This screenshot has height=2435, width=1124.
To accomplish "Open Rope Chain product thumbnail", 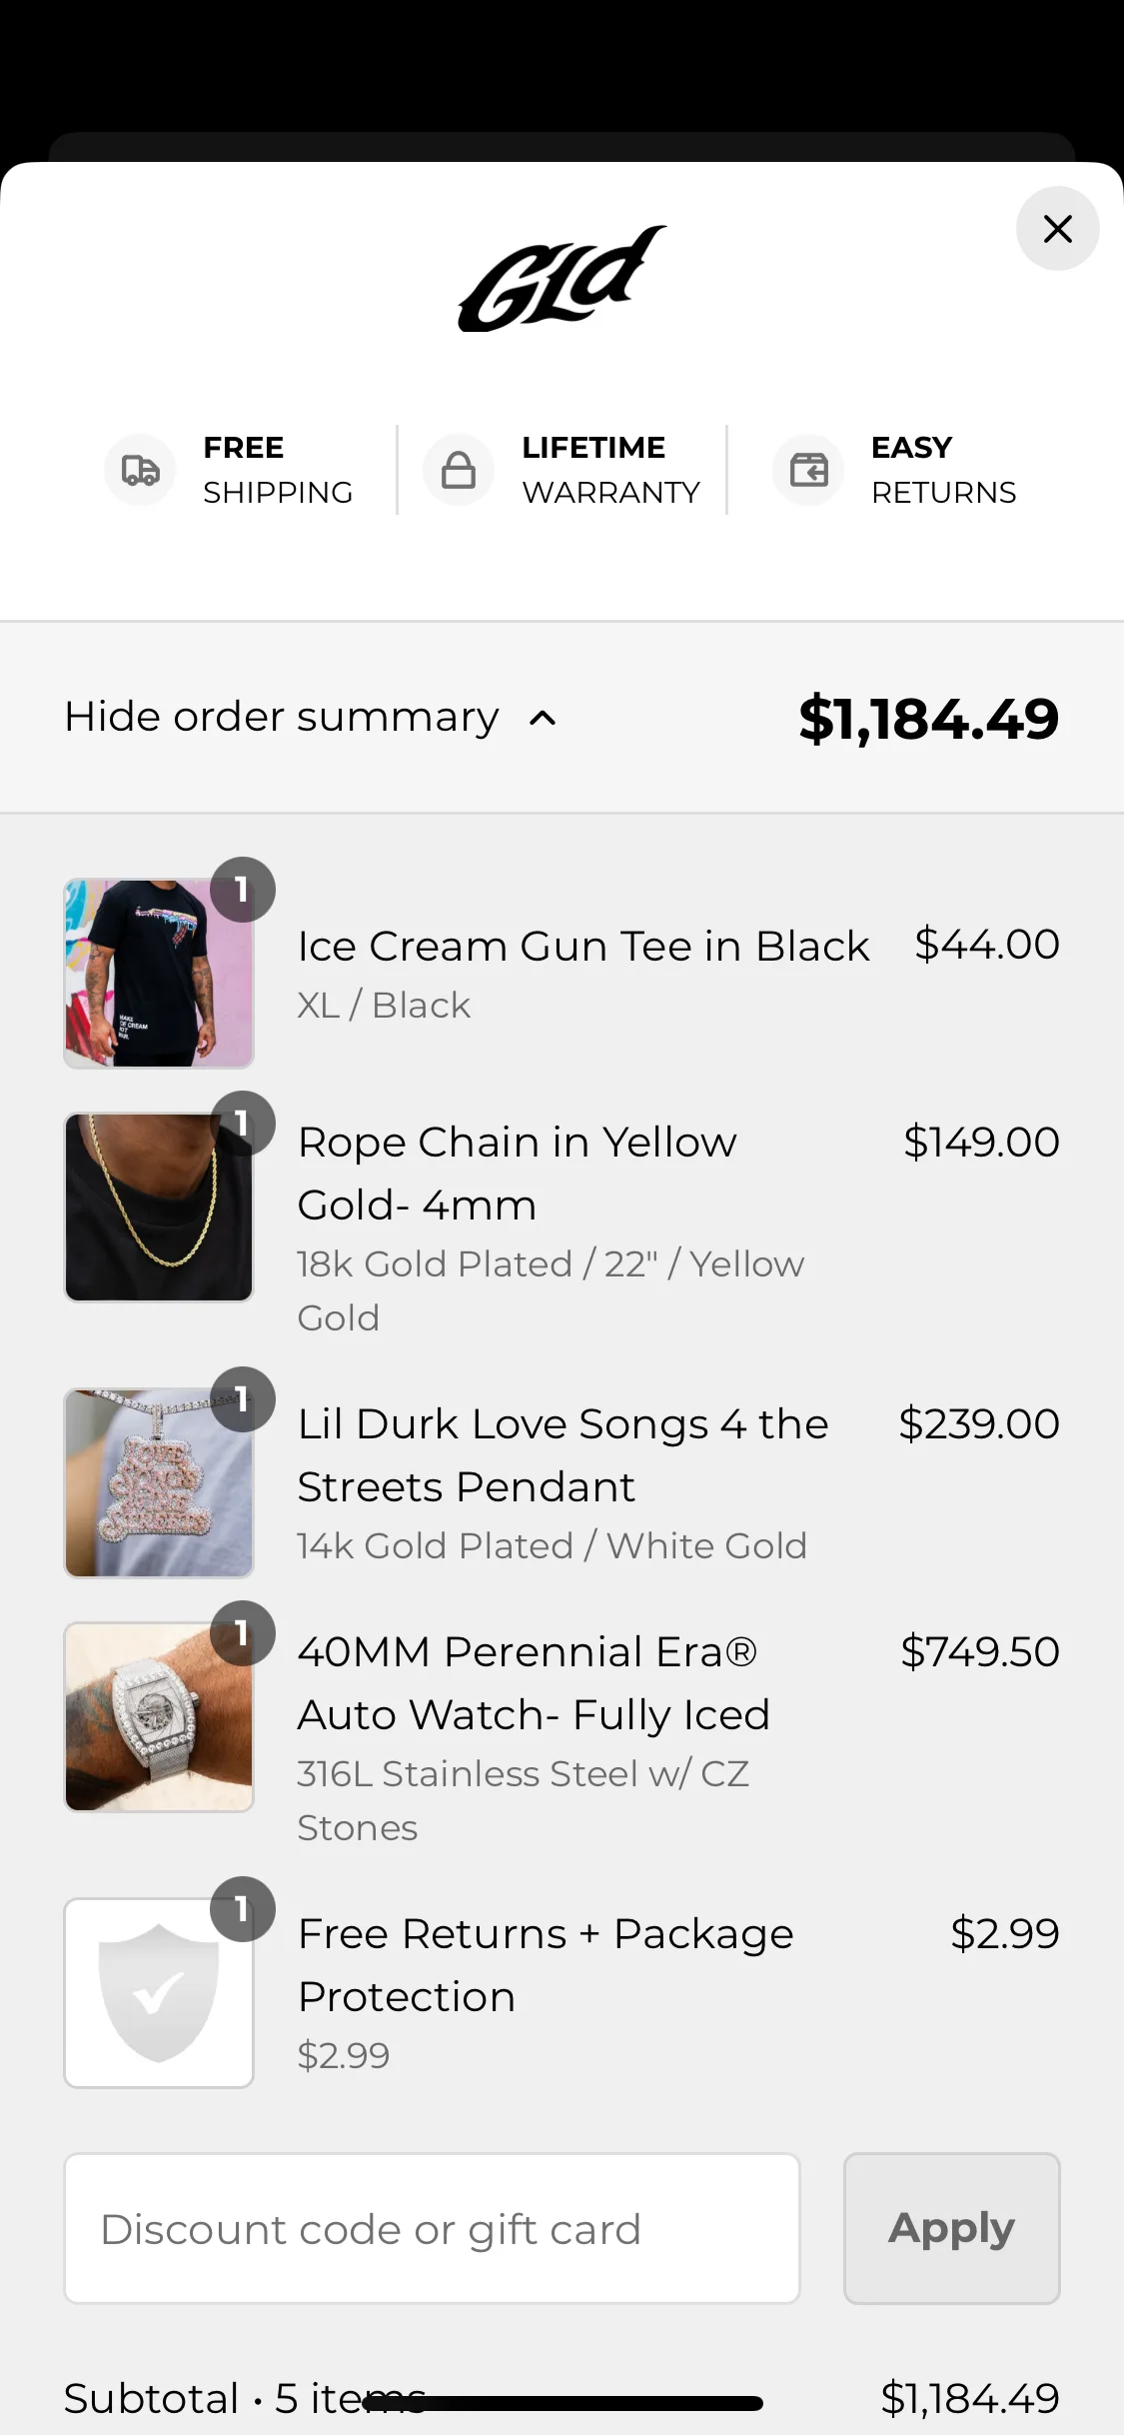I will pos(159,1208).
